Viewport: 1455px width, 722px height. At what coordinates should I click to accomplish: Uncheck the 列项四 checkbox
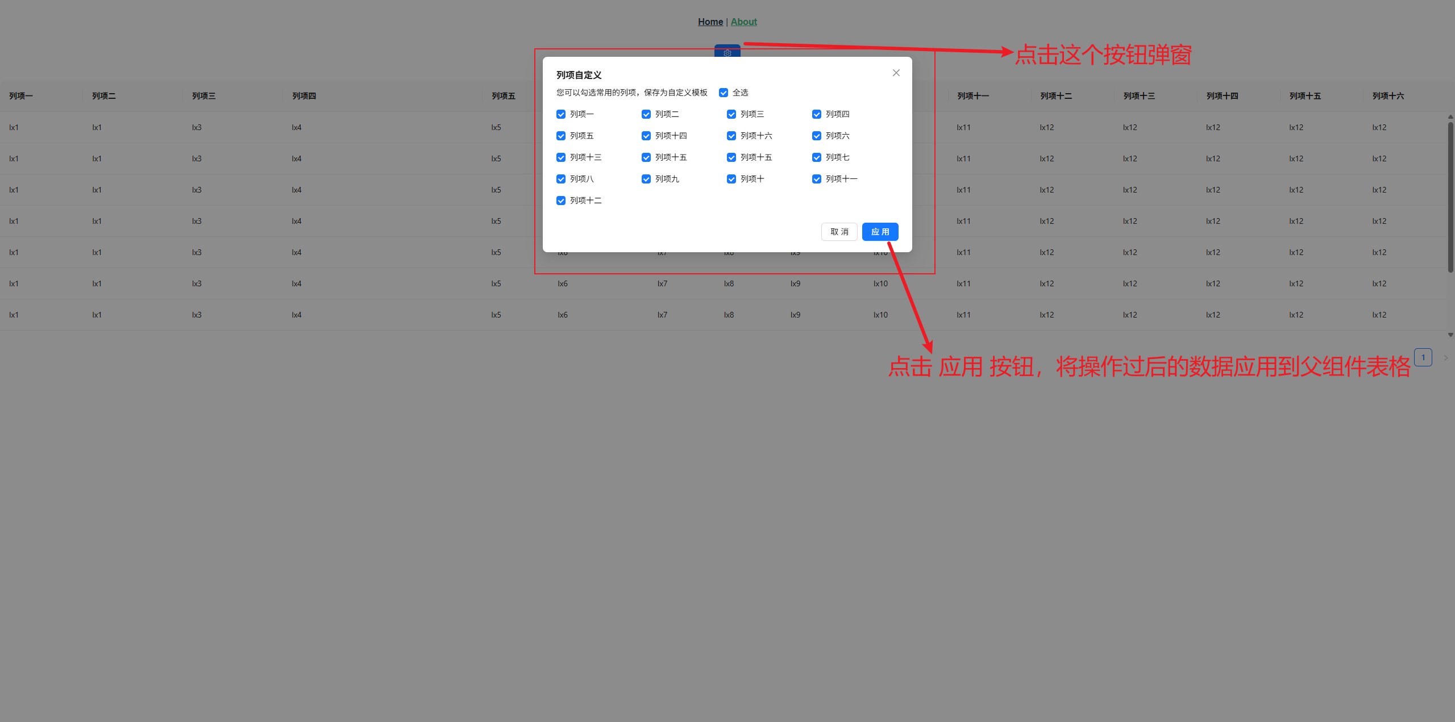[x=817, y=114]
